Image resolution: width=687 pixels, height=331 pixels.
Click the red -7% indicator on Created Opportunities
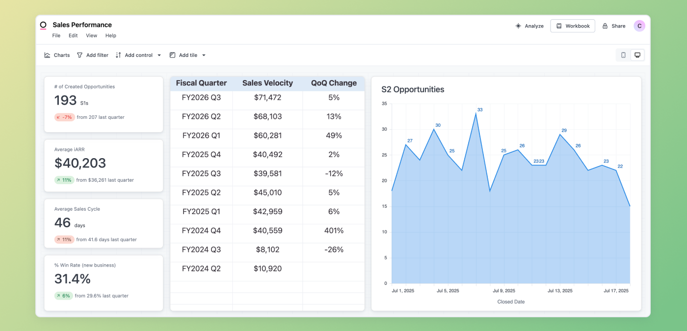coord(64,117)
